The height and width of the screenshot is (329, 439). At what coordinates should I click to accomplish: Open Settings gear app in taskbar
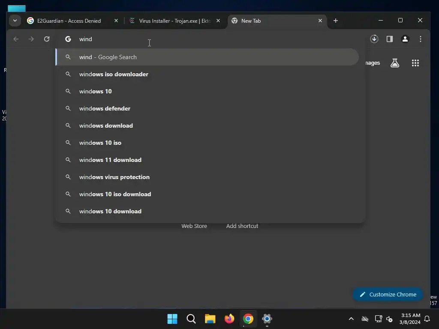(x=267, y=319)
